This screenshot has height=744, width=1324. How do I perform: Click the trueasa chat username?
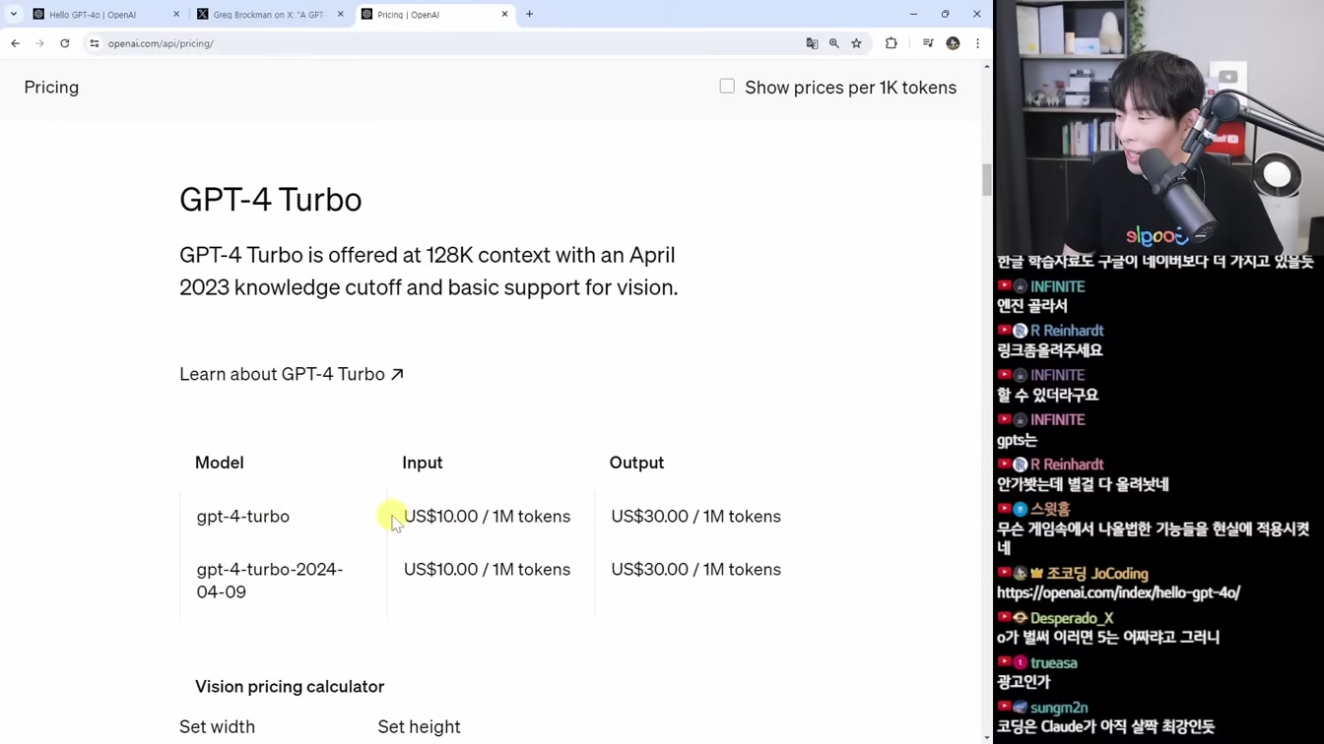coord(1053,663)
